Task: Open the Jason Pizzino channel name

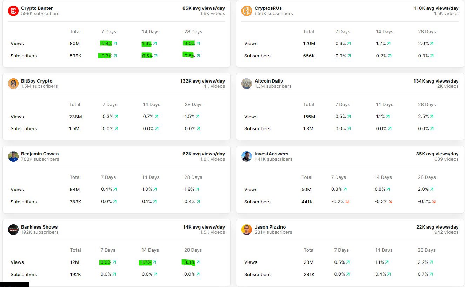Action: pos(270,227)
